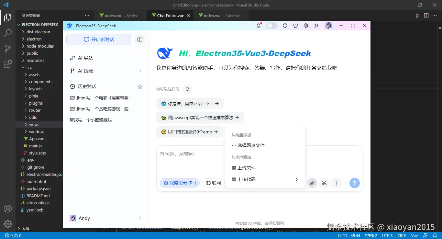Click the plus icon in the input bar
This screenshot has width=442, height=239.
click(336, 183)
